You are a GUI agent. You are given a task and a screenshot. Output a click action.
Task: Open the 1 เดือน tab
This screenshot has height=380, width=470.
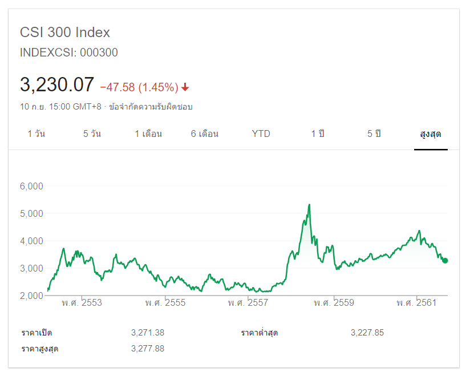coord(148,134)
